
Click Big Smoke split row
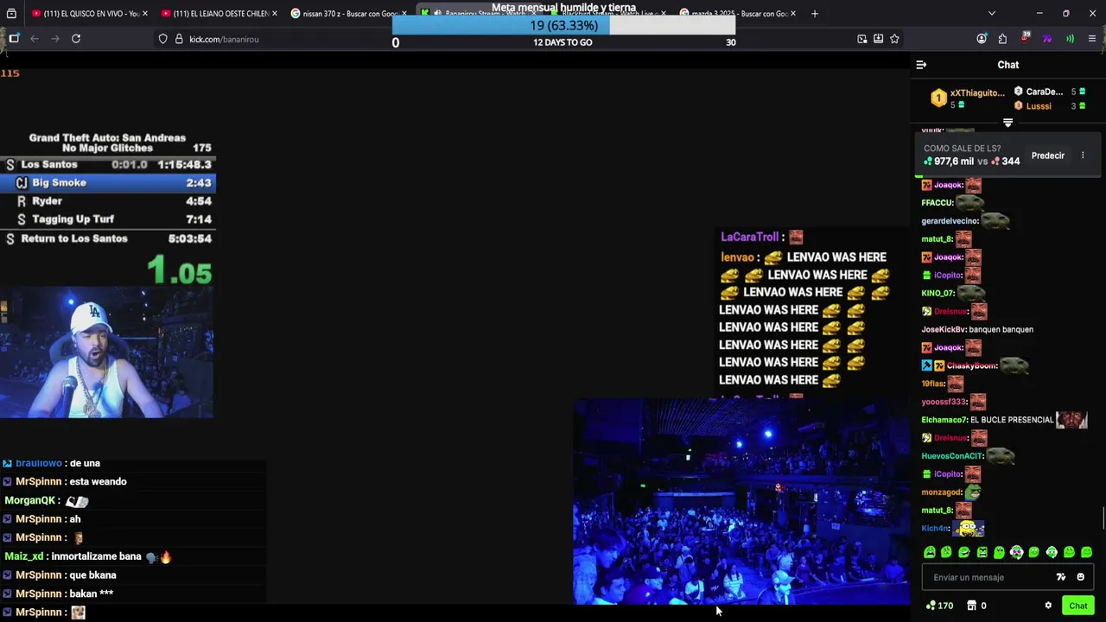[107, 182]
